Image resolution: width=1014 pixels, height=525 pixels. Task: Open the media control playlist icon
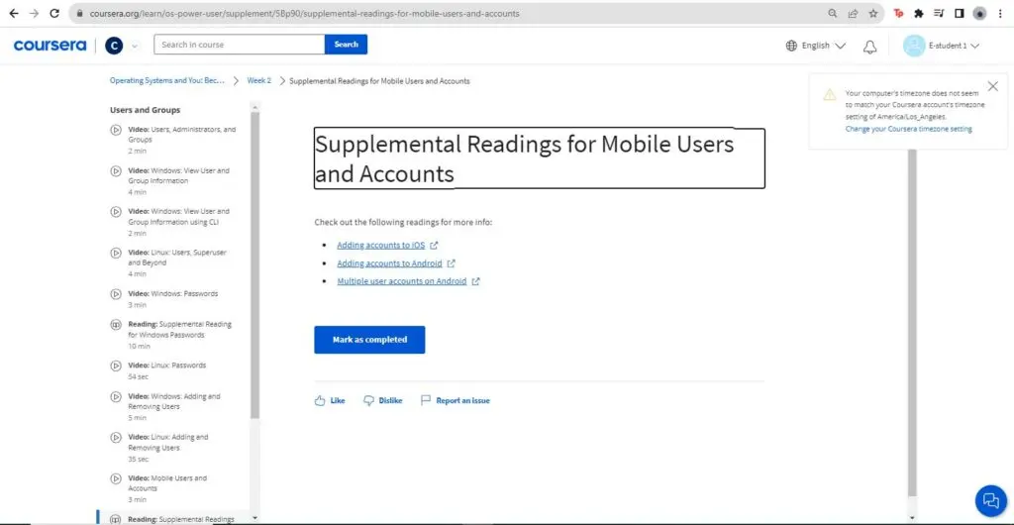pos(939,13)
